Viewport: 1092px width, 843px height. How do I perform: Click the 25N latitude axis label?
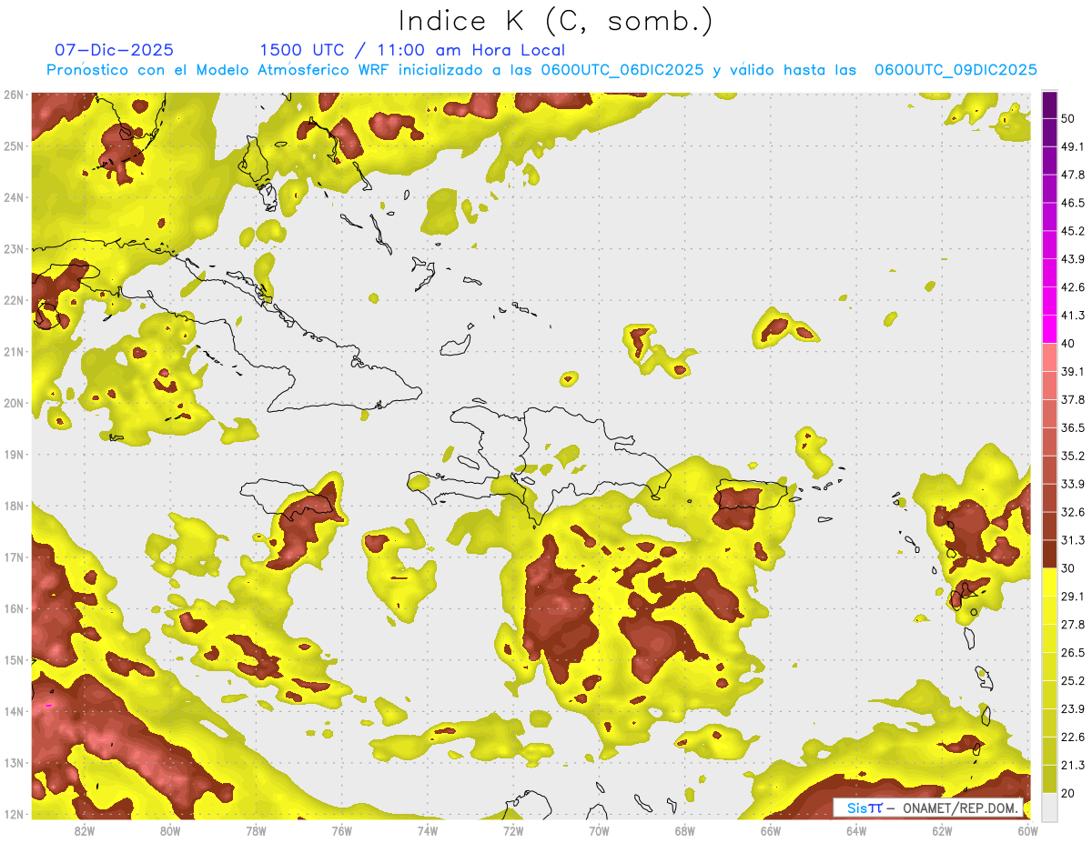pyautogui.click(x=13, y=146)
